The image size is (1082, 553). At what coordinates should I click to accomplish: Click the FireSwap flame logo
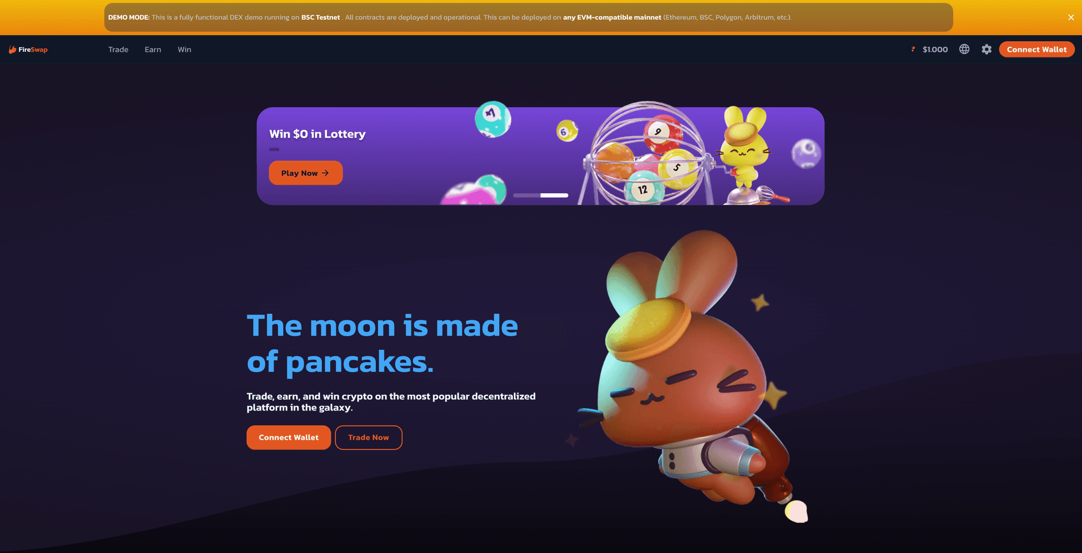pyautogui.click(x=12, y=50)
